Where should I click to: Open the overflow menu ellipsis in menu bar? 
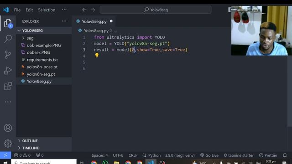pyautogui.click(x=64, y=10)
